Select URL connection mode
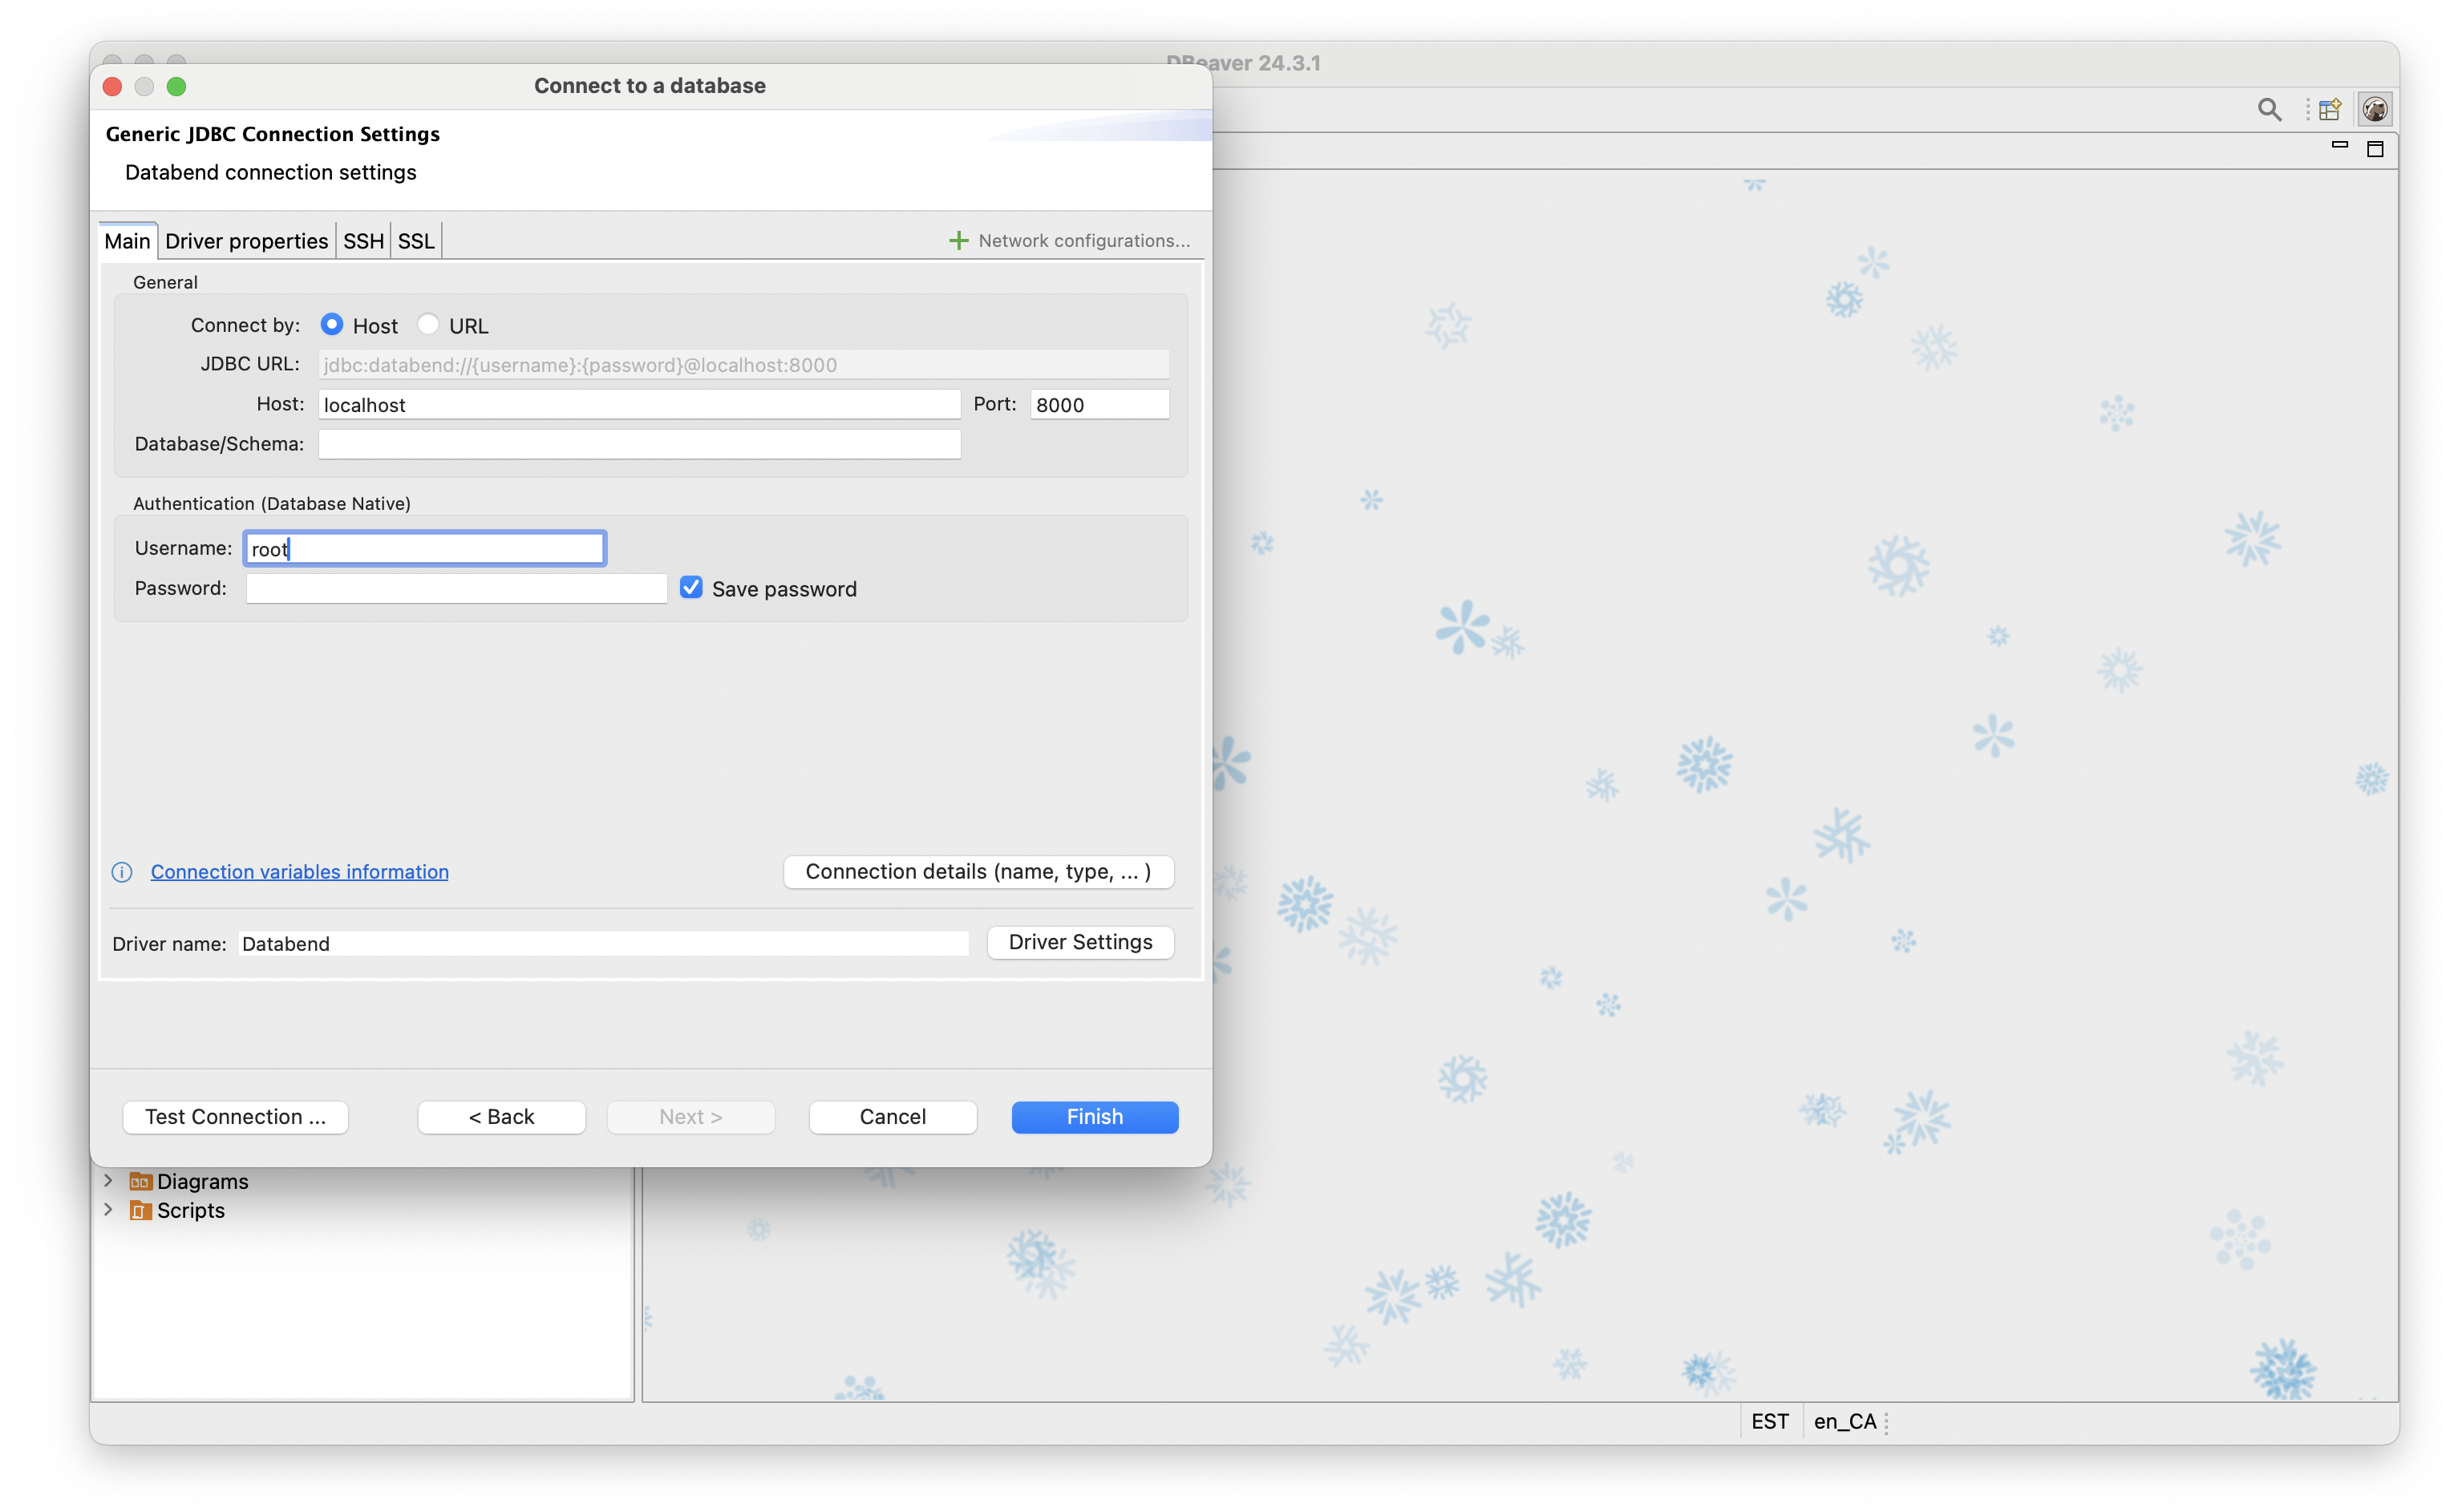Viewport: 2454px width, 1512px height. click(428, 325)
